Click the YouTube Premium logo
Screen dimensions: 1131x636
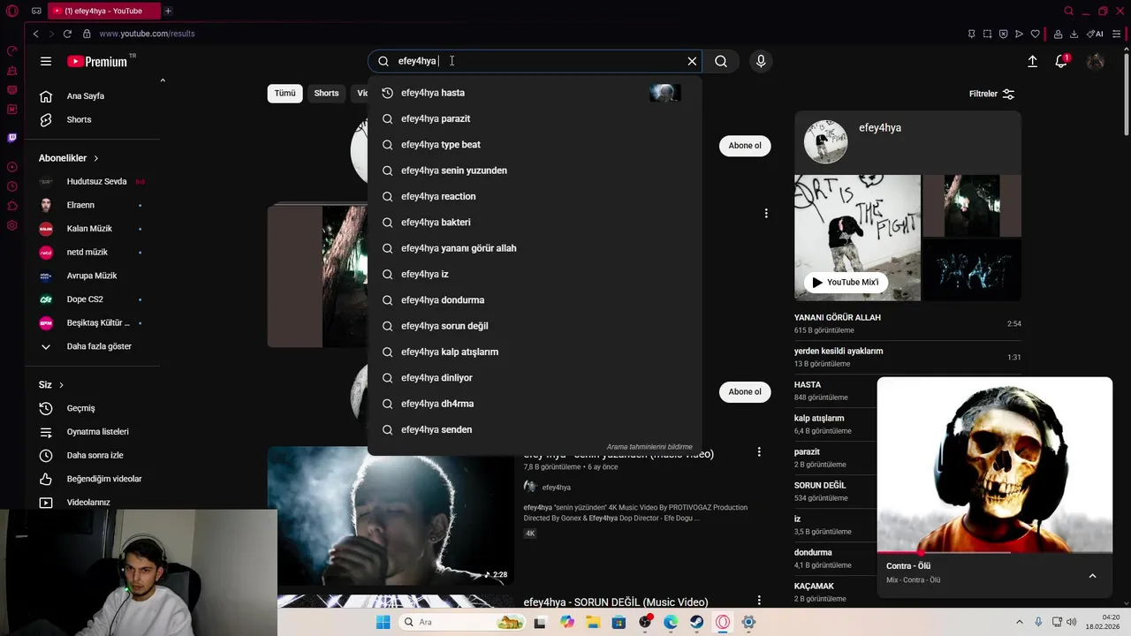[97, 61]
